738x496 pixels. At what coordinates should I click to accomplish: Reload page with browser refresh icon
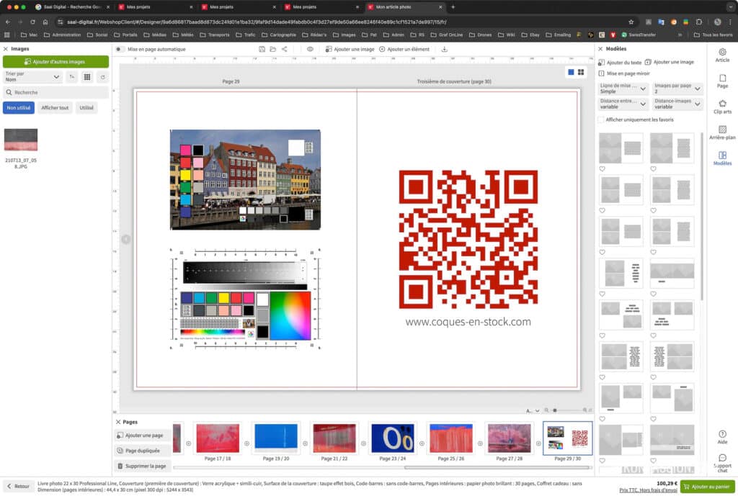[x=32, y=22]
